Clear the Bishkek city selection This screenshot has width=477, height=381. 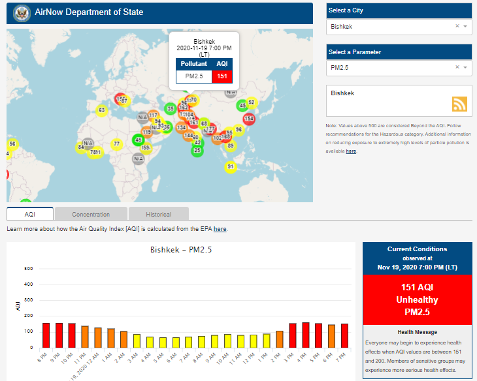(x=457, y=26)
